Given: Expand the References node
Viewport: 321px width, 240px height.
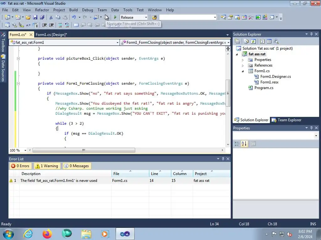Looking at the screenshot, I should [243, 66].
